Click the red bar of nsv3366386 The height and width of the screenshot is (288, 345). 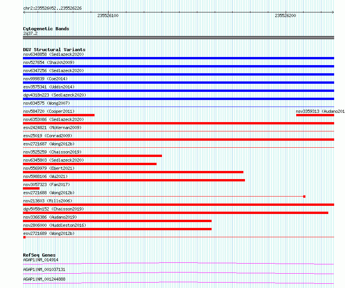pyautogui.click(x=117, y=221)
